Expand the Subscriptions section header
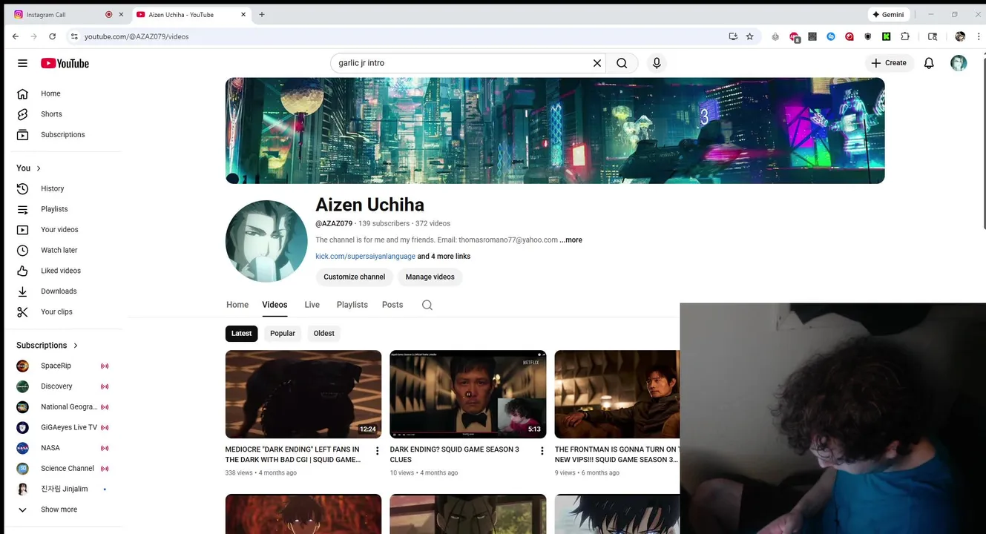This screenshot has height=534, width=986. tap(47, 346)
